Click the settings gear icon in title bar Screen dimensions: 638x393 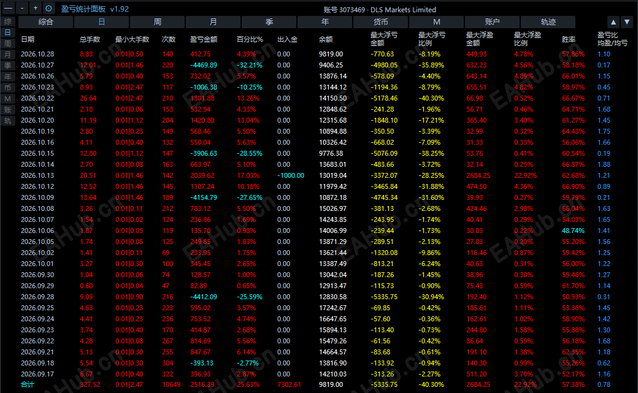[x=49, y=8]
